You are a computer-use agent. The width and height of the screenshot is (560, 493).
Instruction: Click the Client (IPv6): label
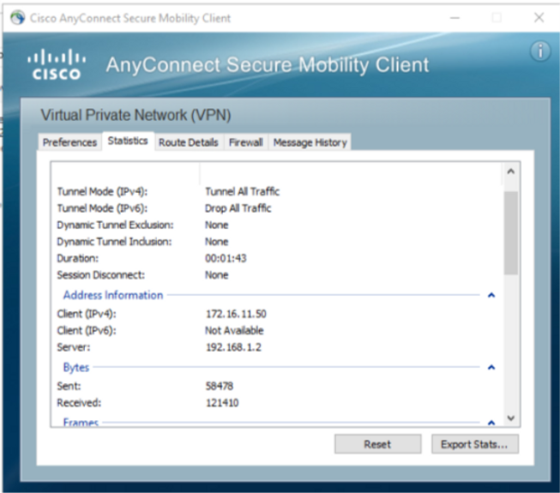87,331
